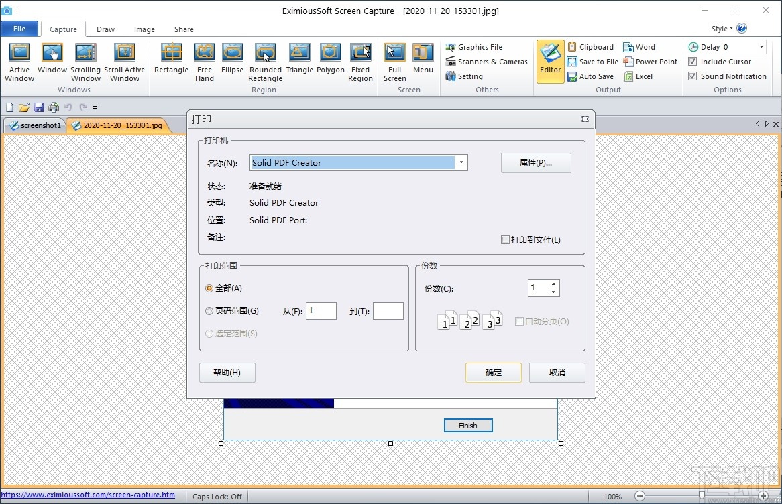Toggle the Include Cursor option
782x504 pixels.
693,61
